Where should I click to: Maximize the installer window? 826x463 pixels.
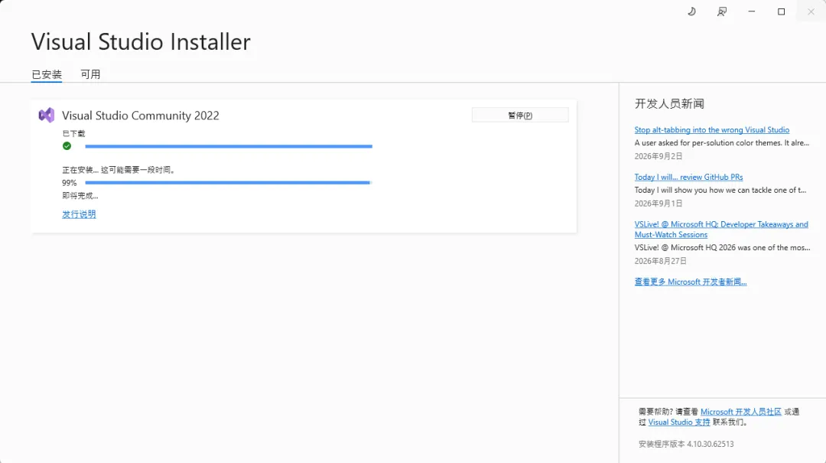(x=781, y=11)
